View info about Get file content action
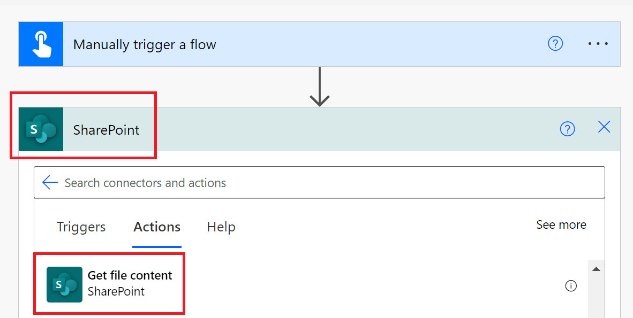 coord(570,286)
